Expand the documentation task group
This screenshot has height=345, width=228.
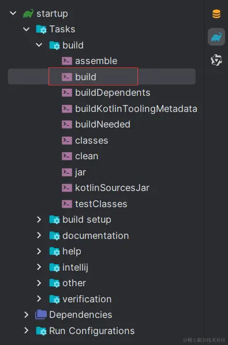click(x=39, y=235)
